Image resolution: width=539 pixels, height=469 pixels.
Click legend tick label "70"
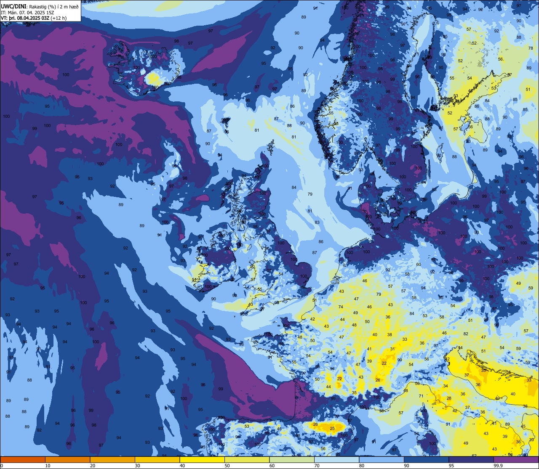pos(317,466)
